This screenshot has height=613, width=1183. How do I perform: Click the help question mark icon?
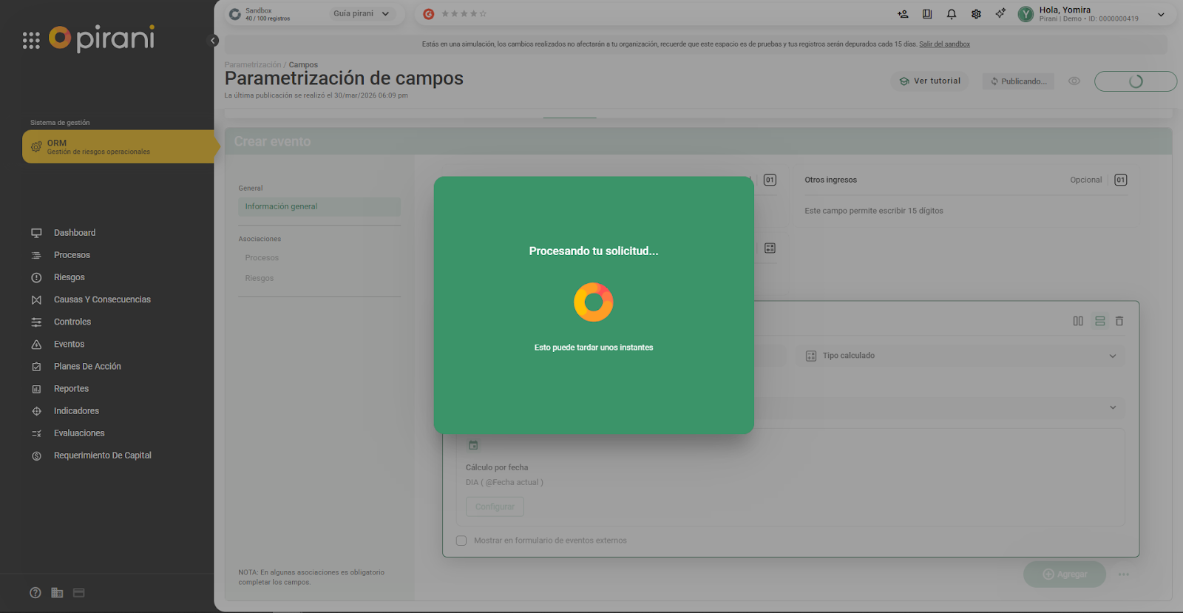[35, 593]
